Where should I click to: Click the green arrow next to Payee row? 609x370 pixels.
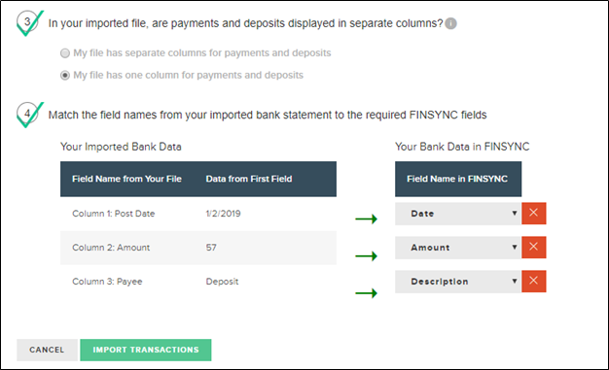click(x=366, y=293)
